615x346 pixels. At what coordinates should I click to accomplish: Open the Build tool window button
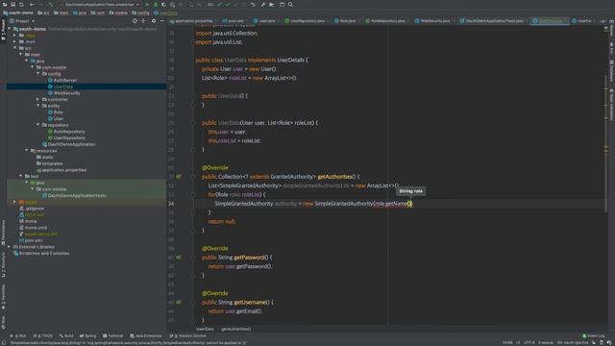pyautogui.click(x=66, y=335)
